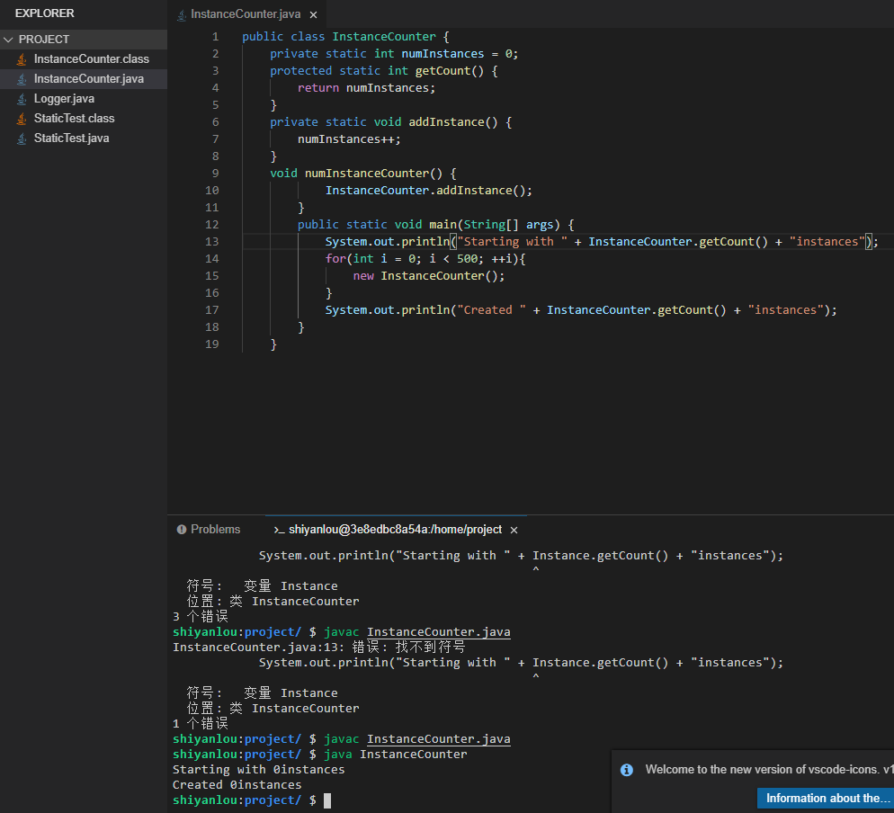Click "protected static int getCount()" on line 3
The height and width of the screenshot is (813, 894).
377,71
